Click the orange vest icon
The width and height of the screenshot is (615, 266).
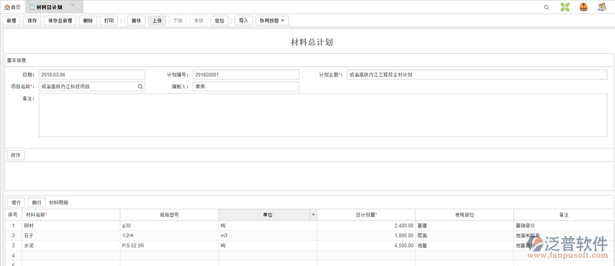(x=584, y=7)
